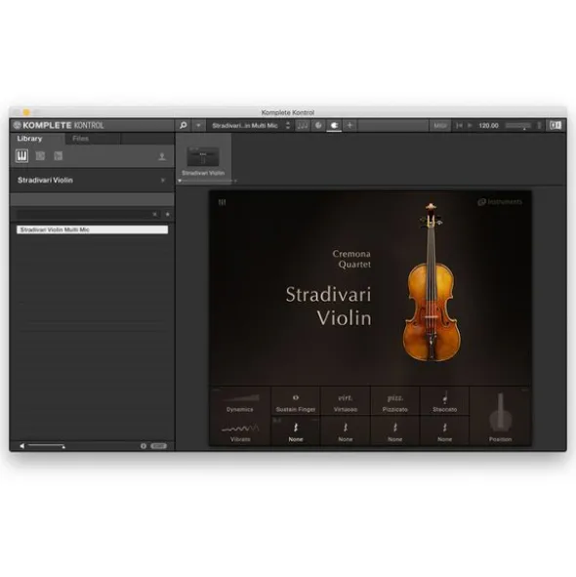
Task: Open the Perform panel keyboard icon in header
Action: [x=303, y=126]
